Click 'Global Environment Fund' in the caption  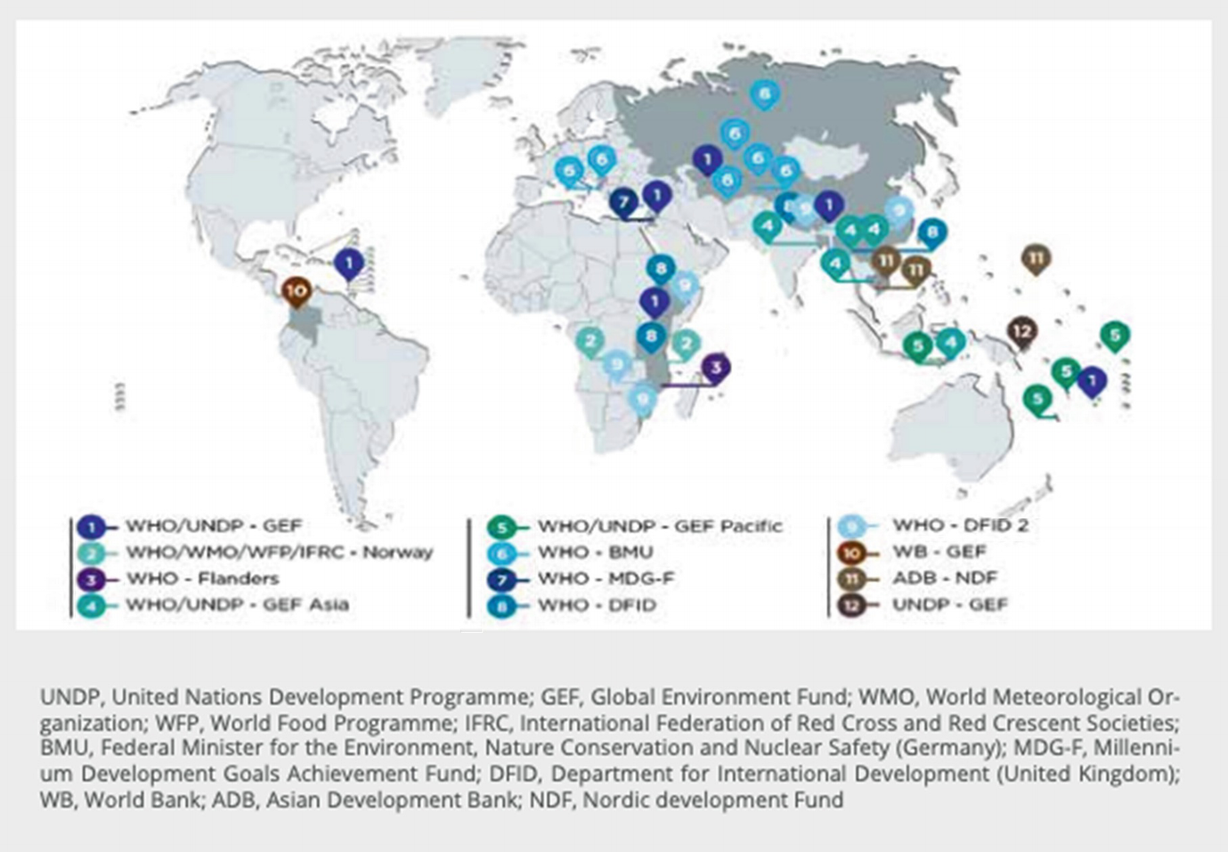(x=719, y=697)
